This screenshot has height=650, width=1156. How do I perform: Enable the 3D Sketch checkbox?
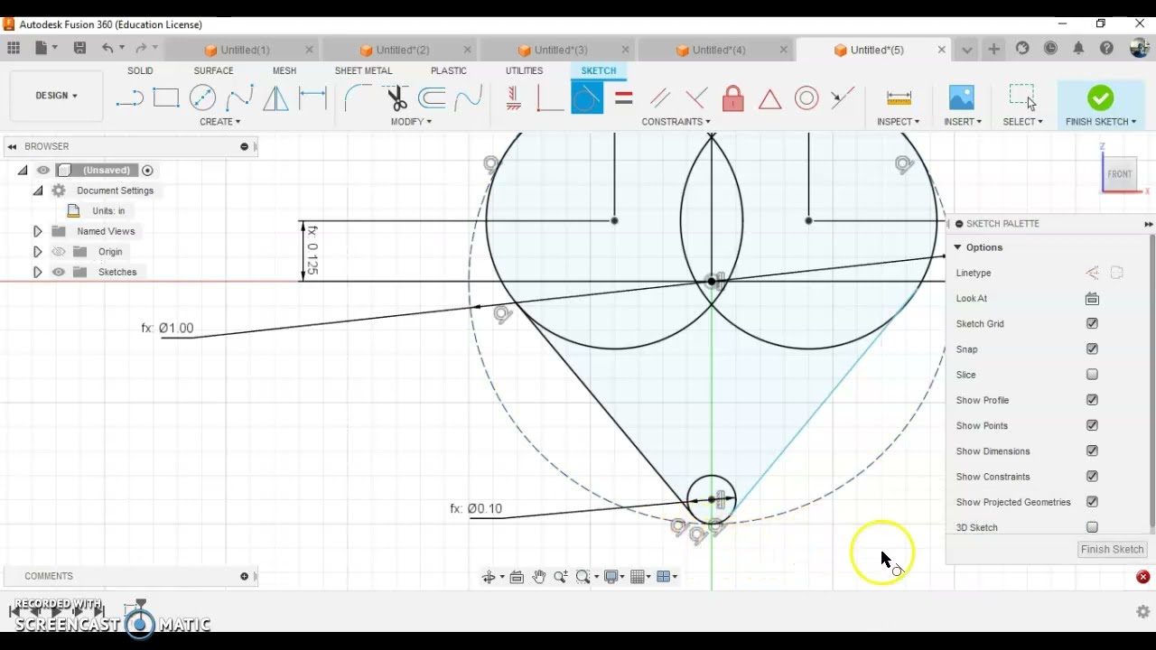pos(1092,527)
